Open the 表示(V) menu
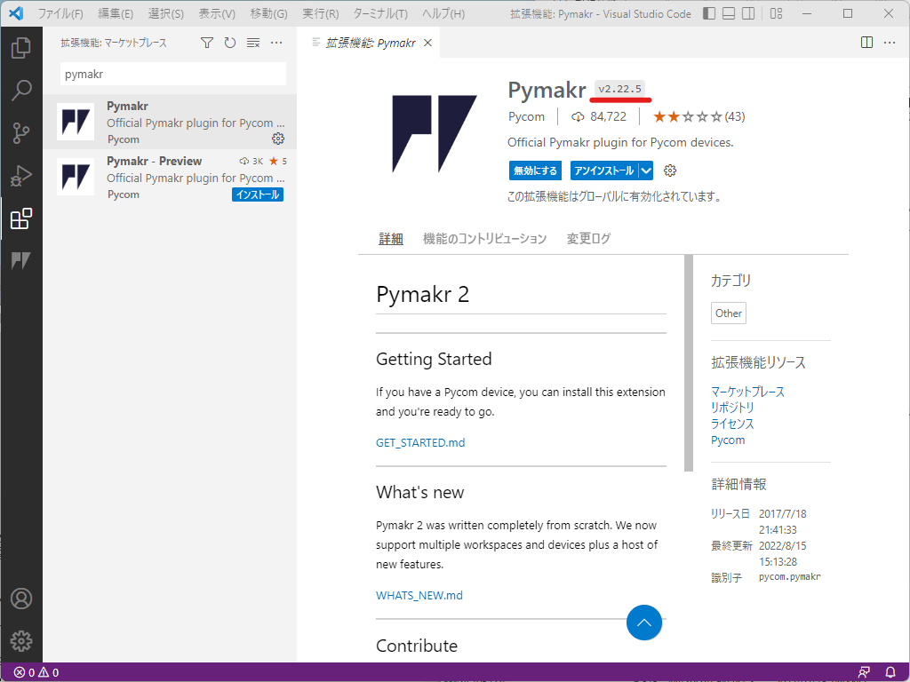 [x=217, y=13]
